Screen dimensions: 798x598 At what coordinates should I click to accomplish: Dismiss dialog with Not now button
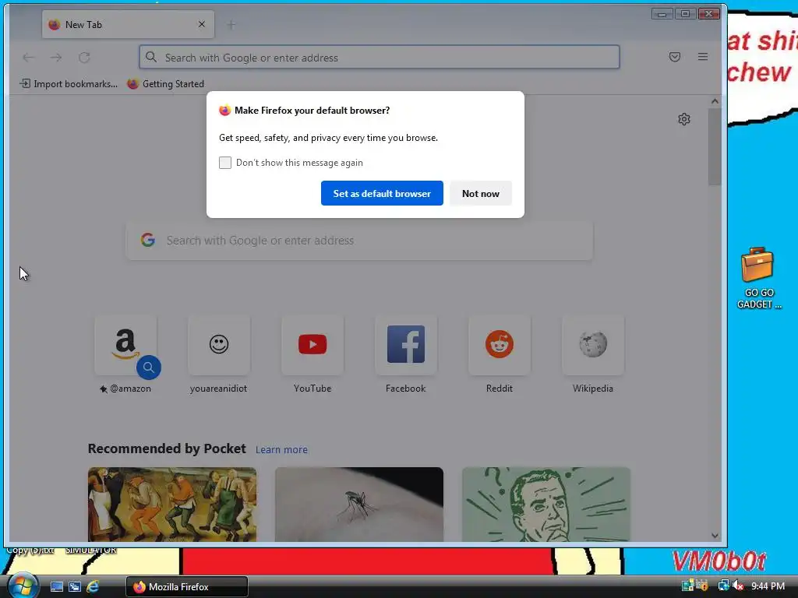(x=480, y=193)
